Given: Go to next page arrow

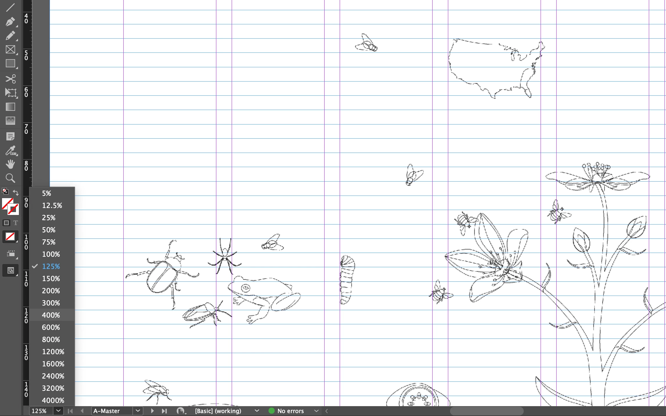Looking at the screenshot, I should [152, 411].
